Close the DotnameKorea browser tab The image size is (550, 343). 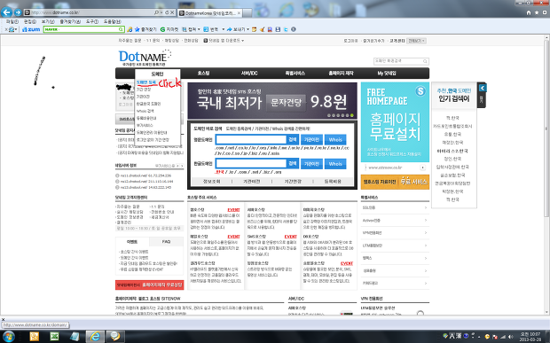[x=239, y=13]
